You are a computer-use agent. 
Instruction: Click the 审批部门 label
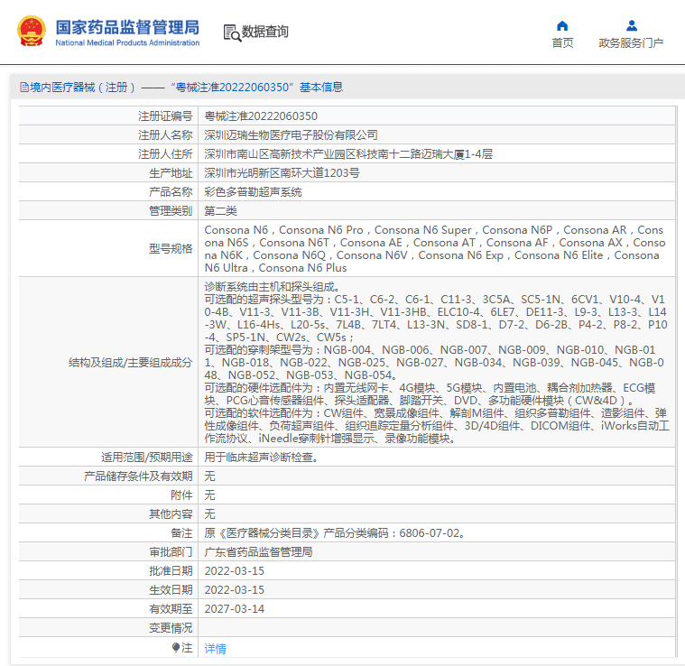point(171,552)
